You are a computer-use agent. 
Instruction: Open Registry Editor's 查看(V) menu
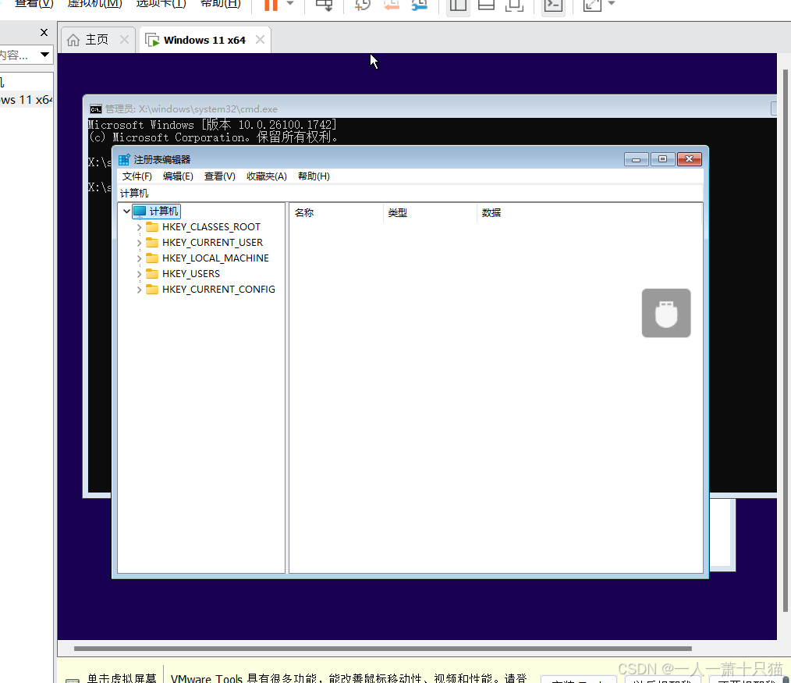pyautogui.click(x=219, y=176)
